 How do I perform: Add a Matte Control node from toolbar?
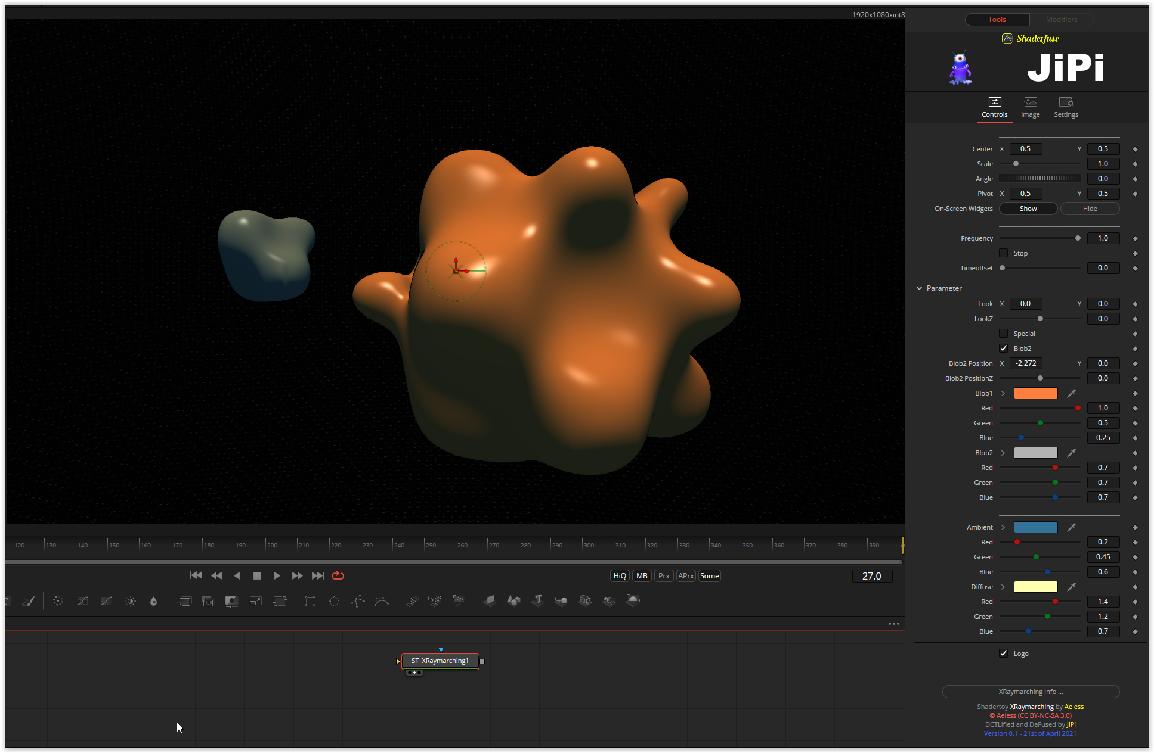pos(231,601)
